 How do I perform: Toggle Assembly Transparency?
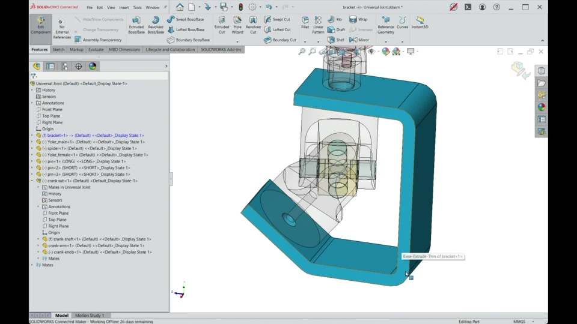pyautogui.click(x=98, y=40)
